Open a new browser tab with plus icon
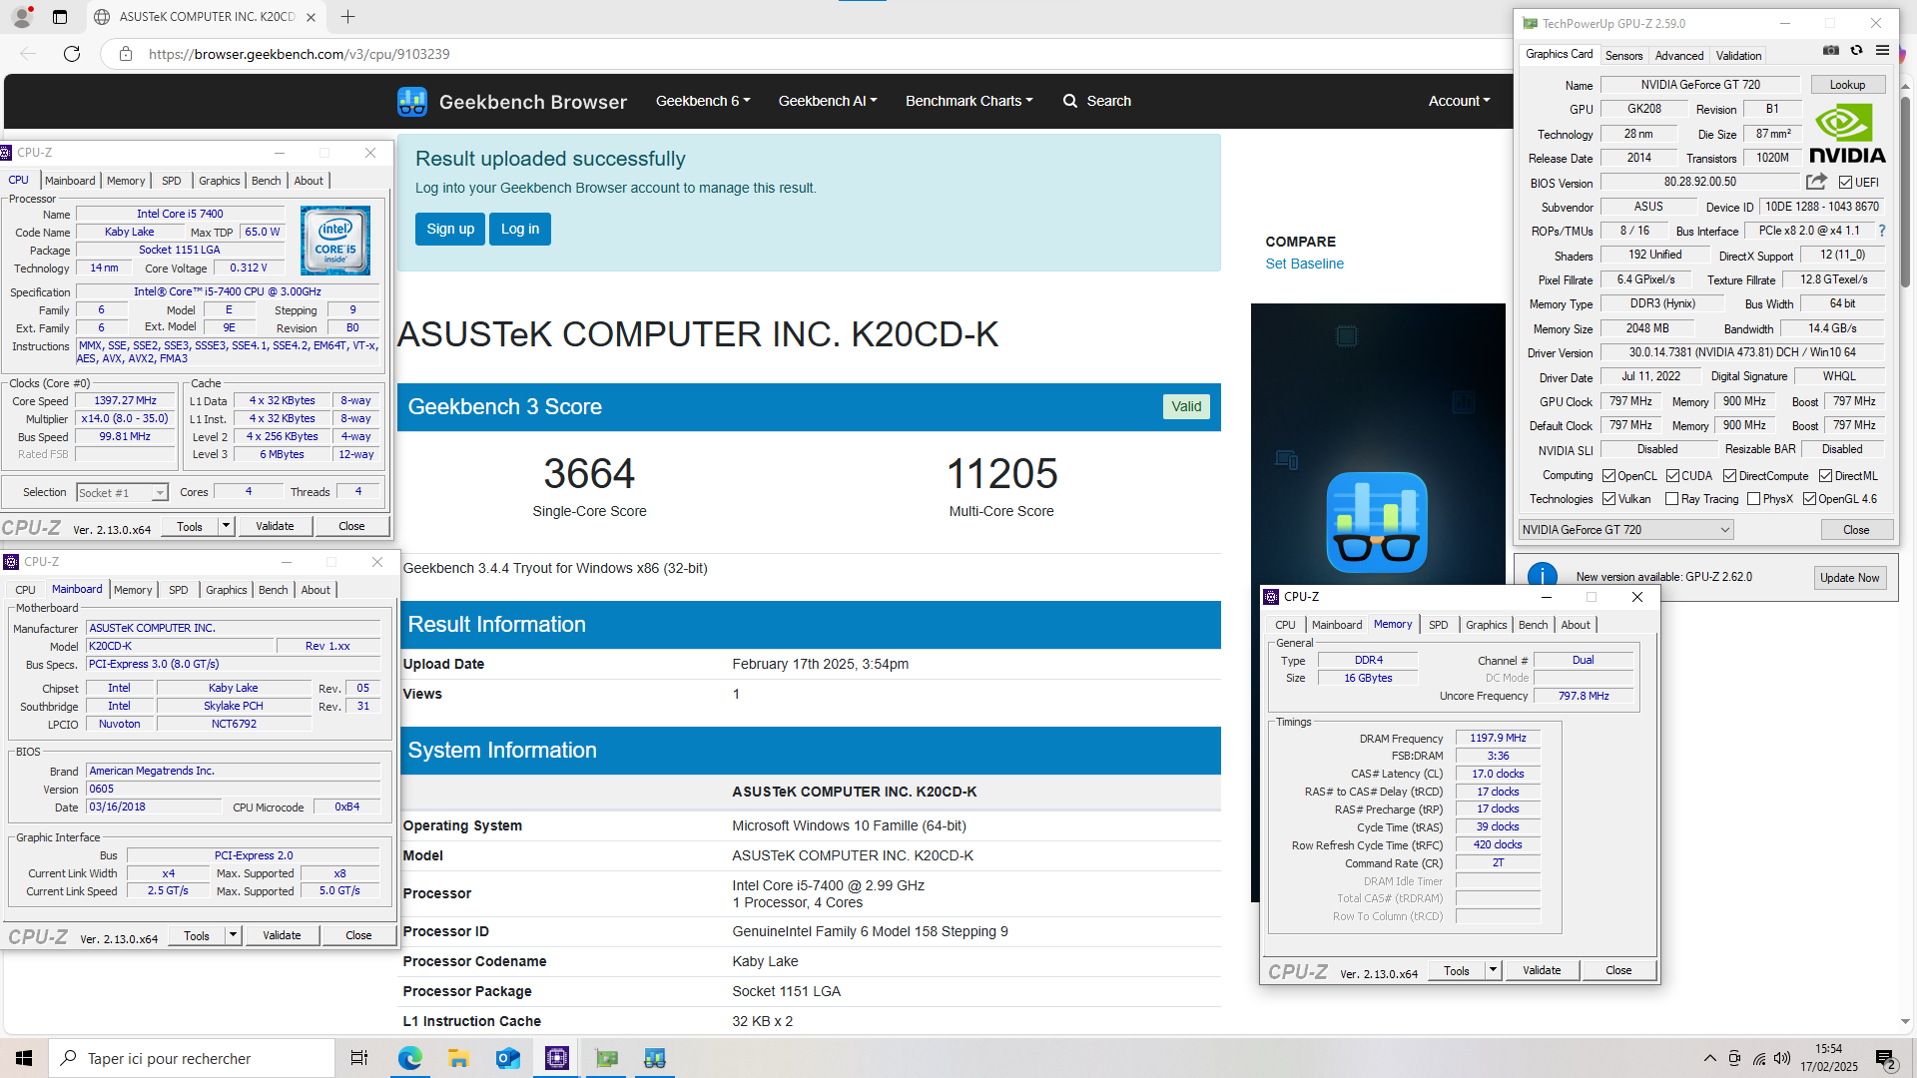Screen dimensions: 1917x1078 point(347,17)
